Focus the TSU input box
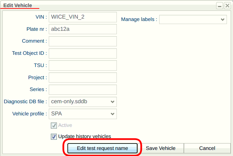 (83, 65)
